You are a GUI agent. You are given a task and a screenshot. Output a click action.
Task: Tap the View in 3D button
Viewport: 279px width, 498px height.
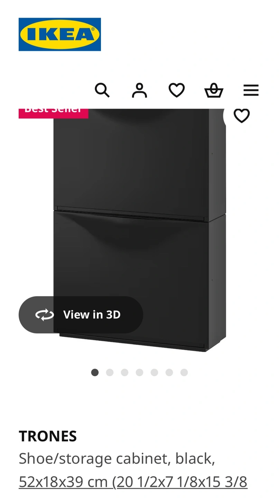tap(81, 315)
